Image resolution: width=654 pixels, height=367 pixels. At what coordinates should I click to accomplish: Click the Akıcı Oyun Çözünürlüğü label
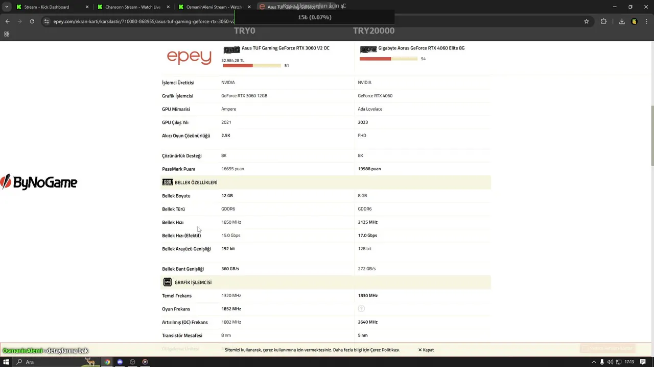186,136
